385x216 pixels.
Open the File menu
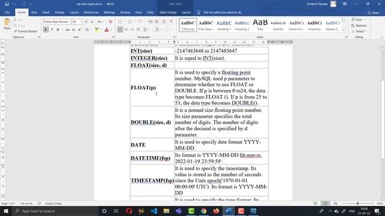tap(7, 12)
